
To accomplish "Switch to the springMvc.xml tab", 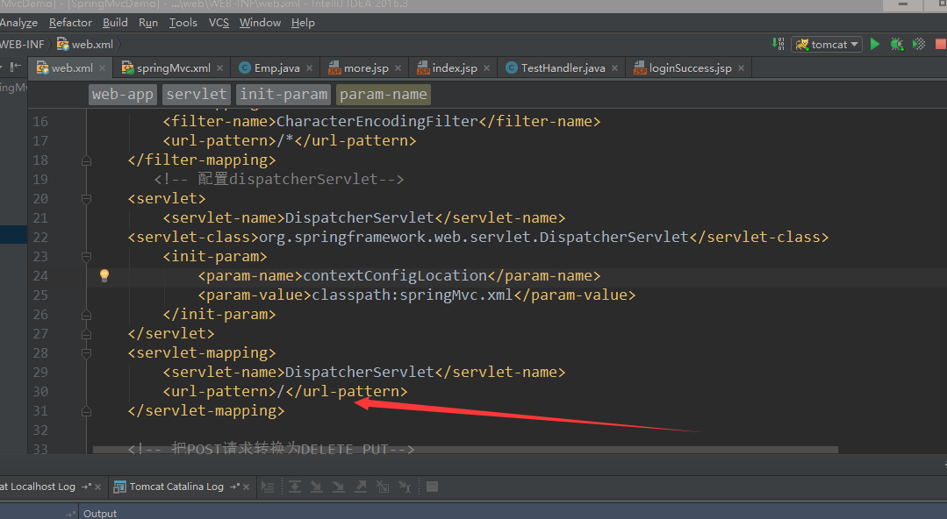I will pos(173,68).
